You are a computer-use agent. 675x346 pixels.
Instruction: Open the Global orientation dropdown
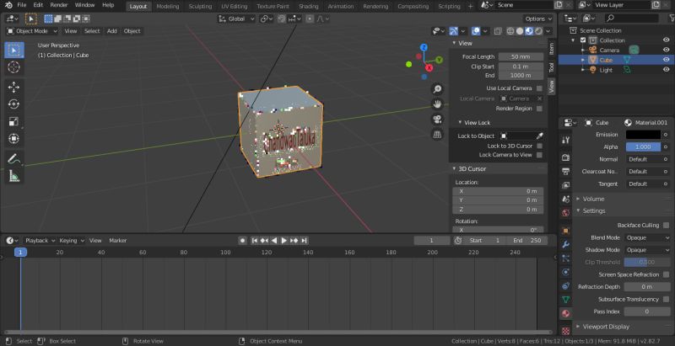point(236,19)
